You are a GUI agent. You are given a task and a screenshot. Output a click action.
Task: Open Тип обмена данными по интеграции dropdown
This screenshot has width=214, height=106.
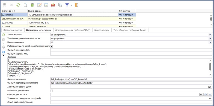coord(210,38)
